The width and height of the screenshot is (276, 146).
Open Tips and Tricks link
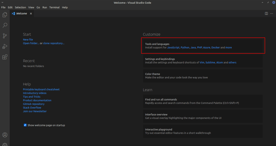[31, 97]
